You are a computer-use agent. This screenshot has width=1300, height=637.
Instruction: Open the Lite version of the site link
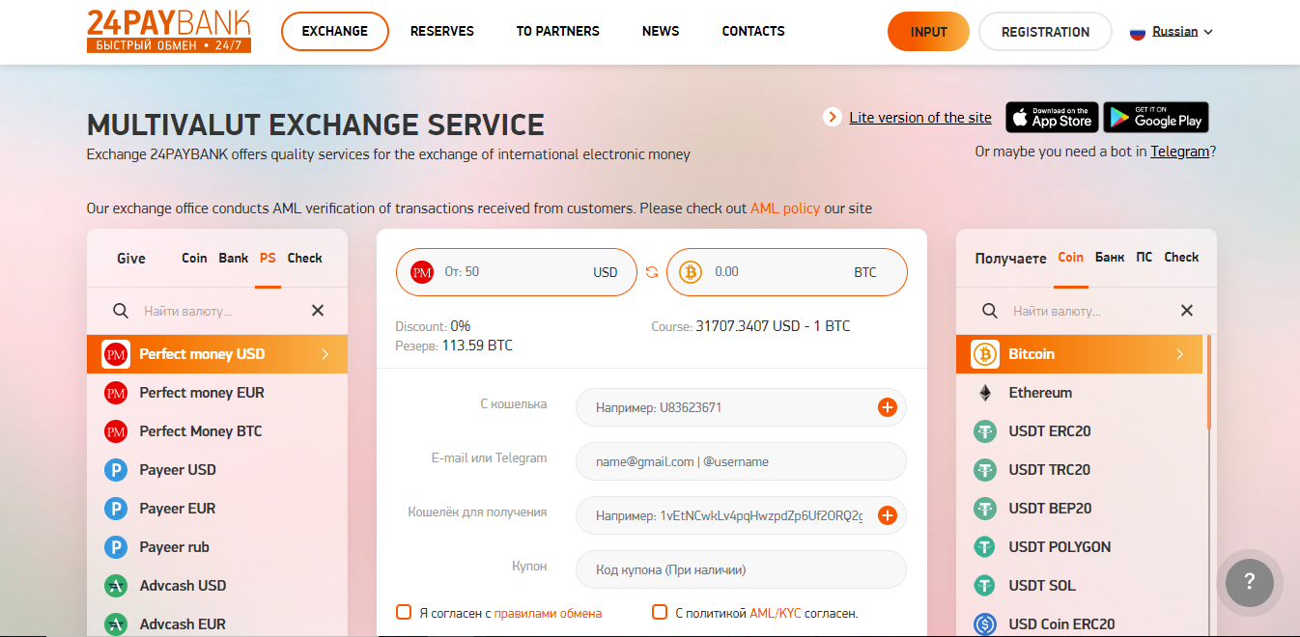tap(920, 118)
